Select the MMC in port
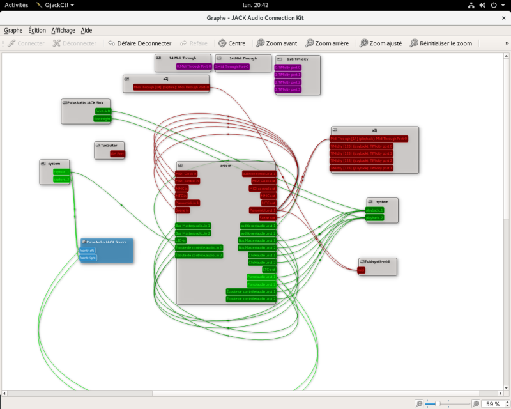 tap(182, 189)
